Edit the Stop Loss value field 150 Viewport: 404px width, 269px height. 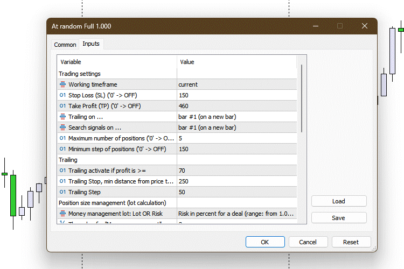pyautogui.click(x=236, y=95)
